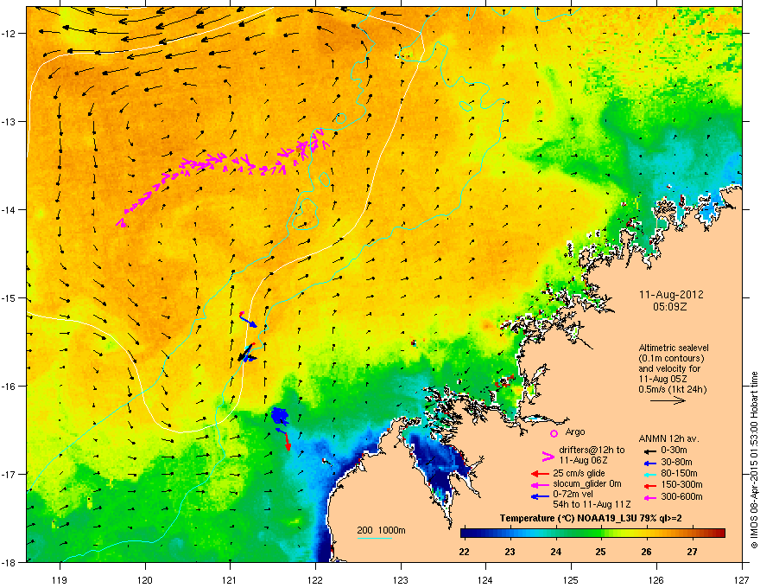Click the '25 cm/s glide' legend label
760x588 pixels.
(x=579, y=473)
